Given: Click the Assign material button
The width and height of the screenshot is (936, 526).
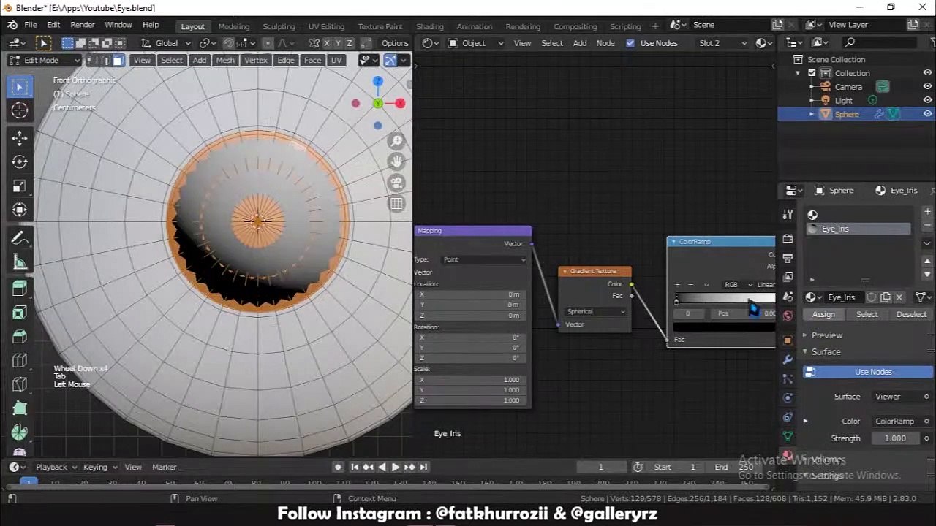Looking at the screenshot, I should point(823,314).
